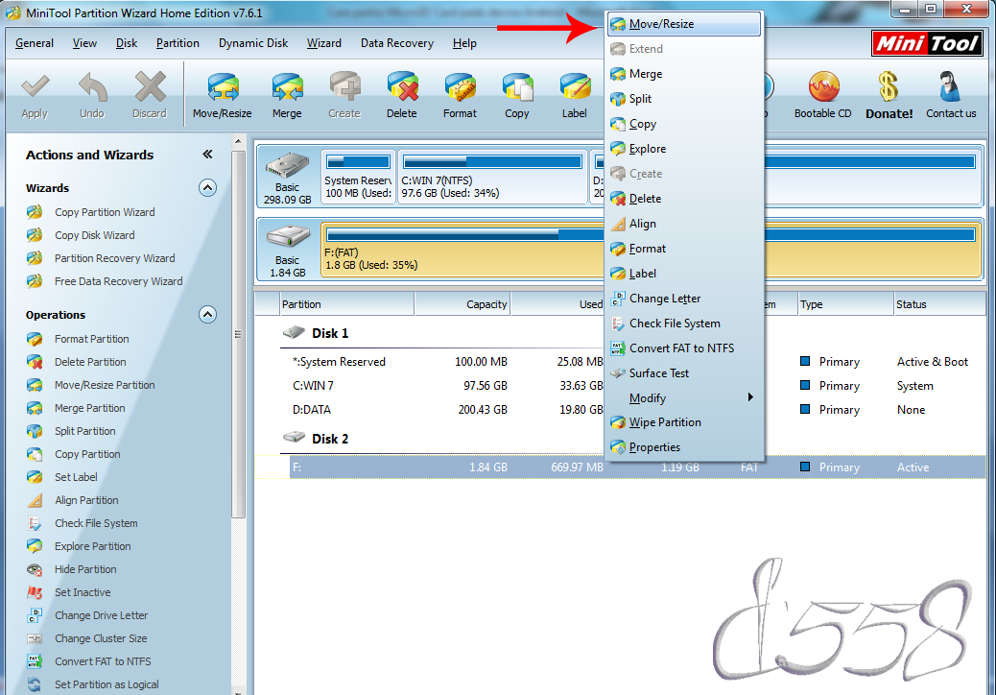Screen dimensions: 996x695
Task: Sort by the Capacity column header
Action: [462, 304]
